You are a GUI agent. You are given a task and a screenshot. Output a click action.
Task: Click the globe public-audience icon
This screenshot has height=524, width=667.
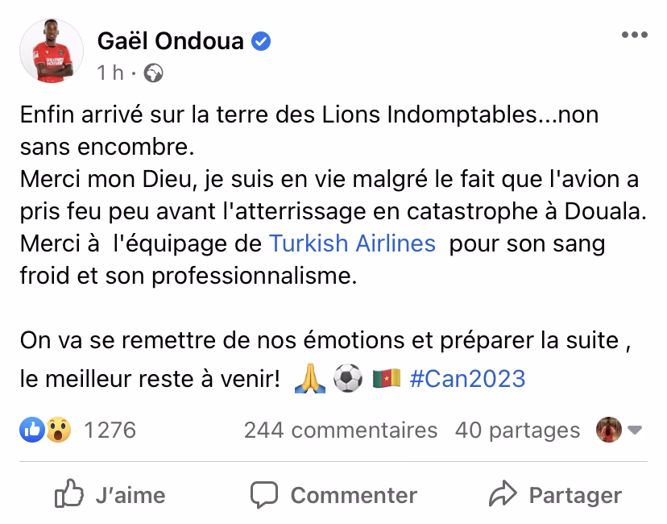click(x=152, y=74)
